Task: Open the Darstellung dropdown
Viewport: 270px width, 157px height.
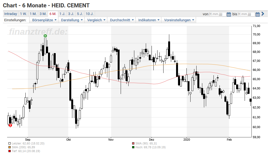Action: [x=72, y=20]
